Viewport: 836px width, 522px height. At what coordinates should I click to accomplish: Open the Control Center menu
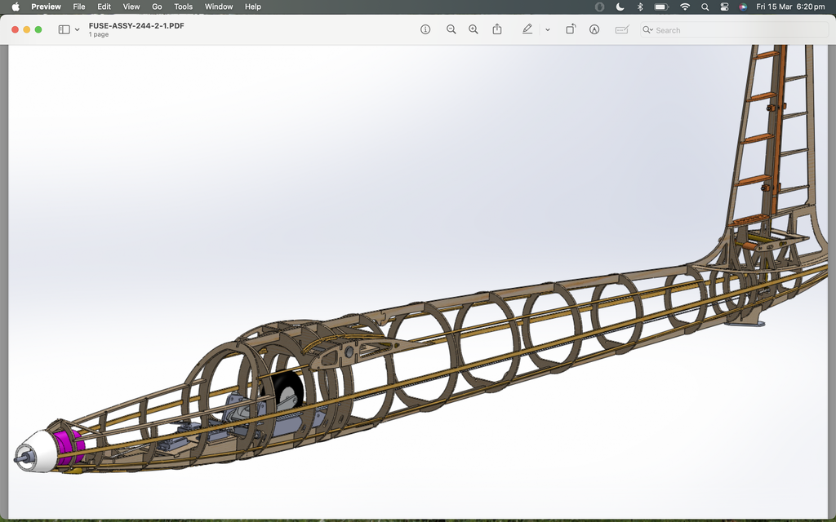pyautogui.click(x=724, y=7)
